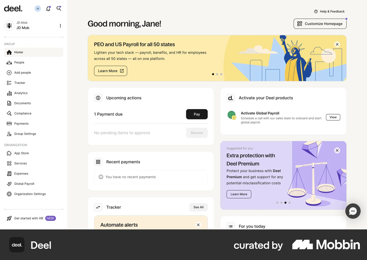The width and height of the screenshot is (367, 260).
Task: Dismiss the Automate alerts card
Action: click(198, 225)
